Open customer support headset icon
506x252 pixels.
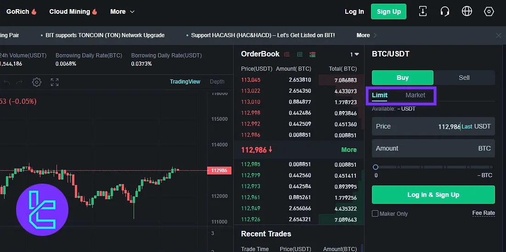coord(444,11)
